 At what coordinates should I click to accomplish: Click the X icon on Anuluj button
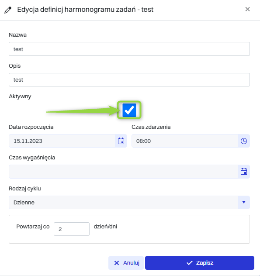point(117,263)
